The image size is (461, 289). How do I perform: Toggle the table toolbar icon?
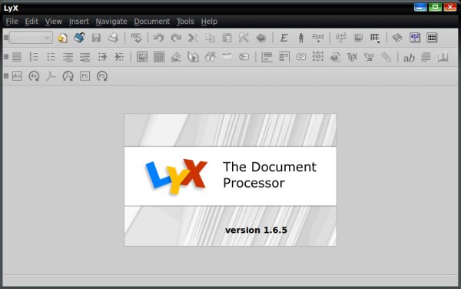pyautogui.click(x=432, y=38)
